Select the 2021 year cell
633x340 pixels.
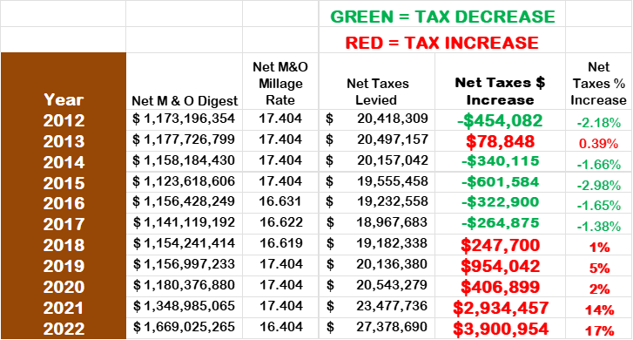[x=64, y=308]
